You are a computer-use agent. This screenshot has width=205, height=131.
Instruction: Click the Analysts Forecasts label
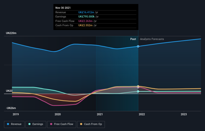tap(152, 39)
